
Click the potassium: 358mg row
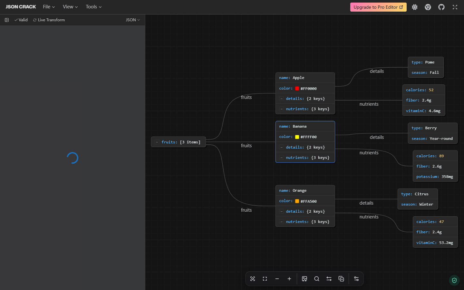pos(435,177)
